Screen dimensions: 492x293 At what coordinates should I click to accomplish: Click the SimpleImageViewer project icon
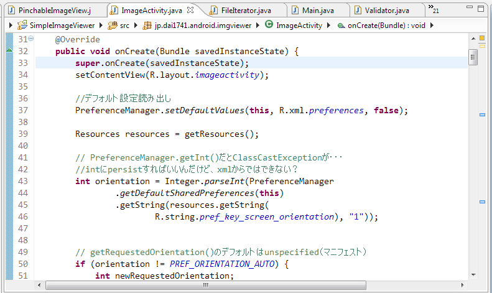pyautogui.click(x=22, y=25)
